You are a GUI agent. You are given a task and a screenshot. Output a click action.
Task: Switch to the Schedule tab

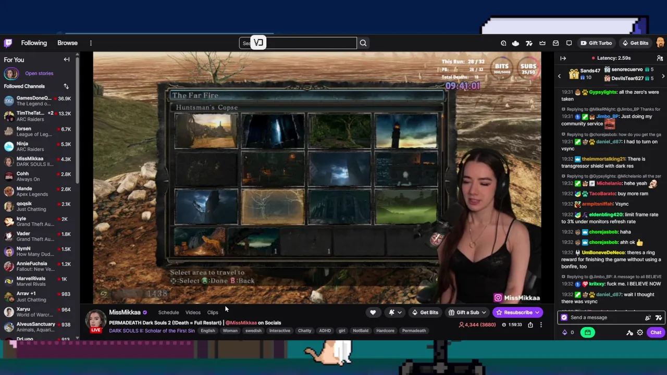(168, 312)
